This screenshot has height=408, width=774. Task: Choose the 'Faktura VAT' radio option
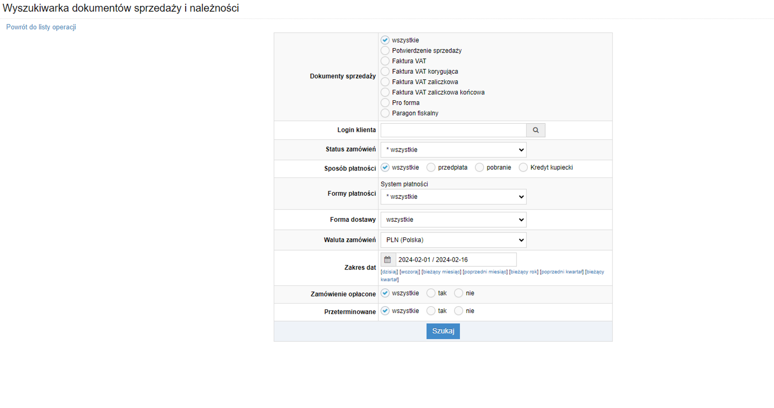click(385, 61)
